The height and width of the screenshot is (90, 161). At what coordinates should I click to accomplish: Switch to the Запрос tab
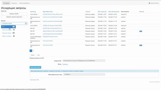33,55
